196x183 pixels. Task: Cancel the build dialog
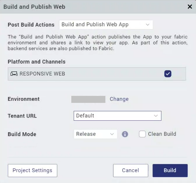click(131, 170)
